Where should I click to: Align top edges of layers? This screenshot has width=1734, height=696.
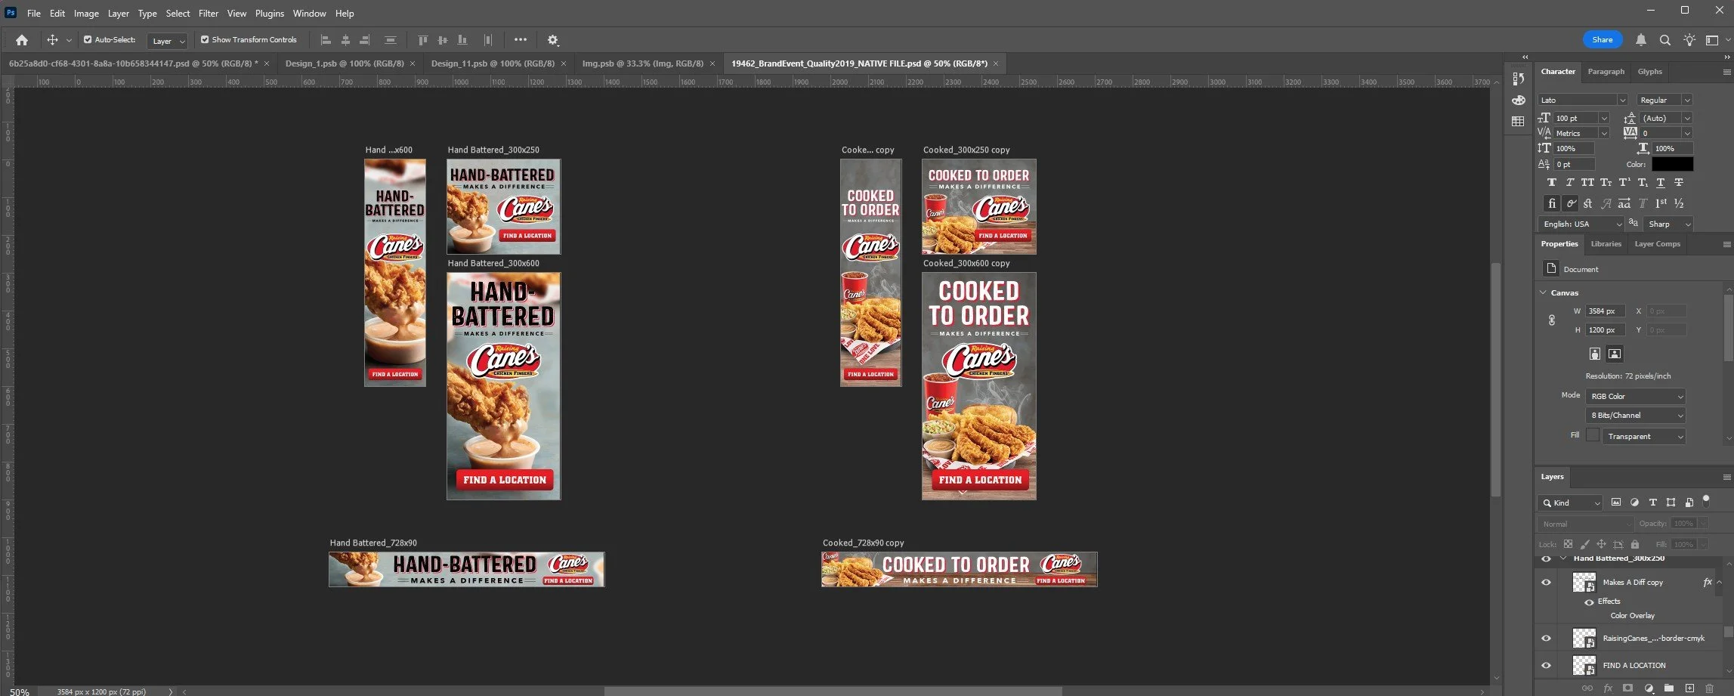click(422, 40)
